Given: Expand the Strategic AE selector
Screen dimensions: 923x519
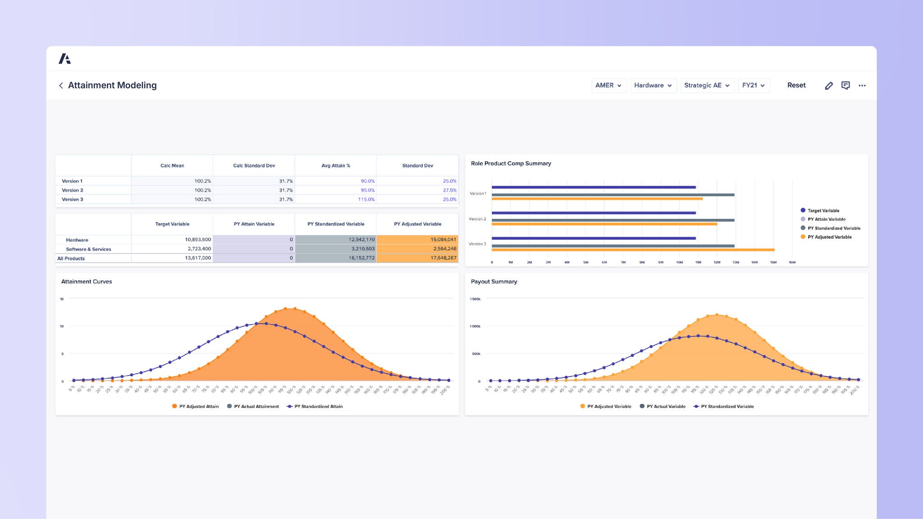Looking at the screenshot, I should tap(707, 85).
